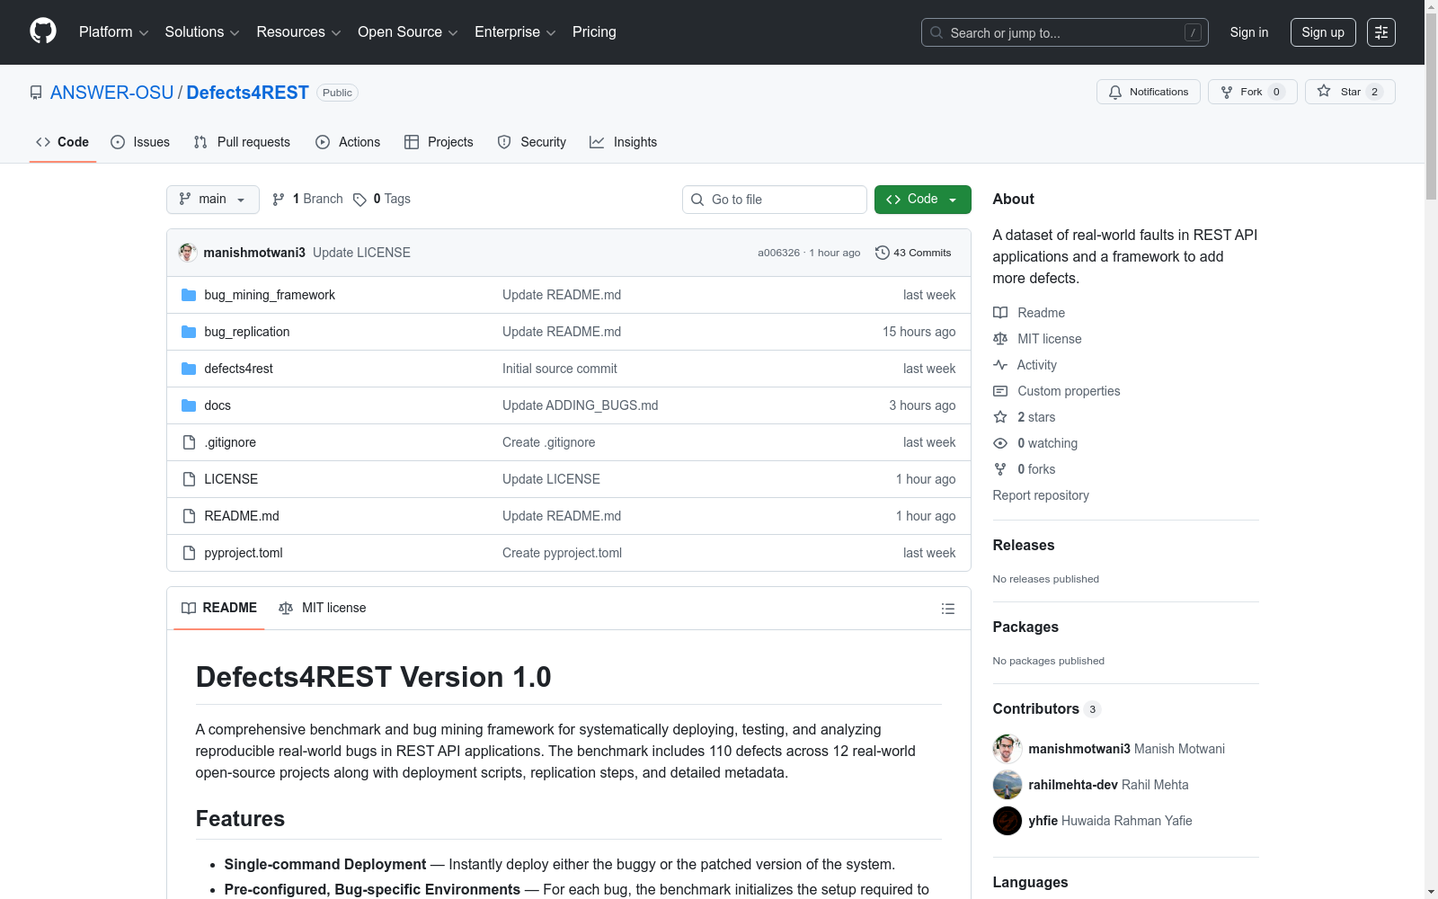Viewport: 1438px width, 899px height.
Task: Click the branch icon beside 1 Branch
Action: pos(279,200)
